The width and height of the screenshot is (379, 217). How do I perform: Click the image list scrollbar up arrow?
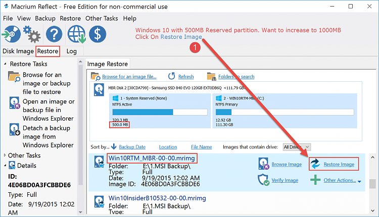pos(372,157)
